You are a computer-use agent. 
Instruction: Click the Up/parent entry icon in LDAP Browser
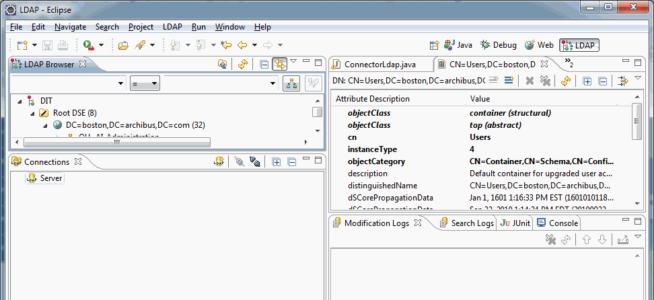pyautogui.click(x=223, y=65)
